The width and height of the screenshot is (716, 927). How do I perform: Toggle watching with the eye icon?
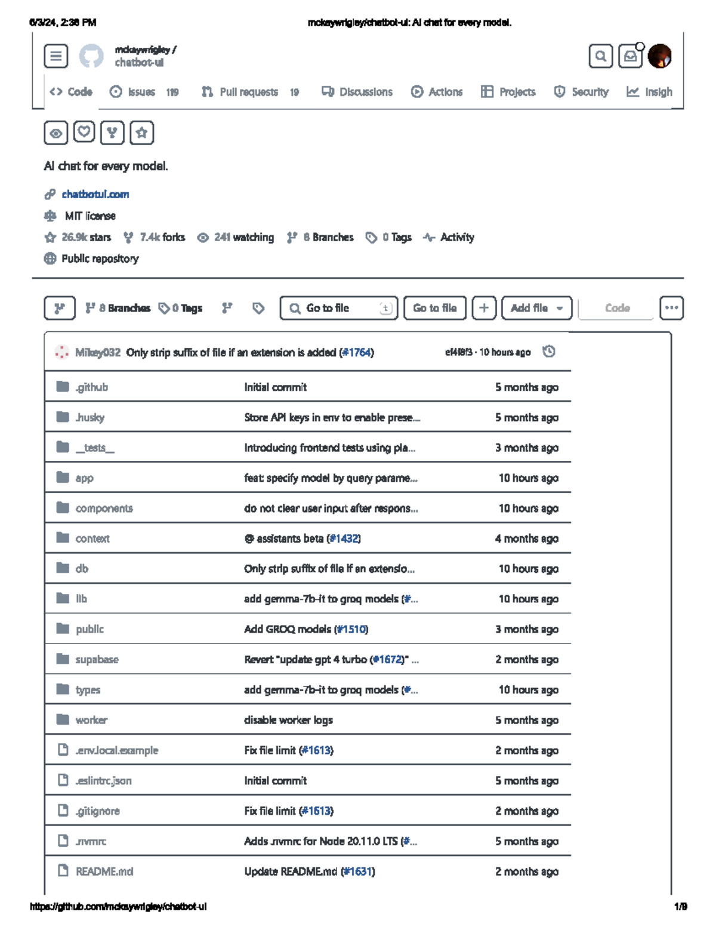click(x=56, y=133)
